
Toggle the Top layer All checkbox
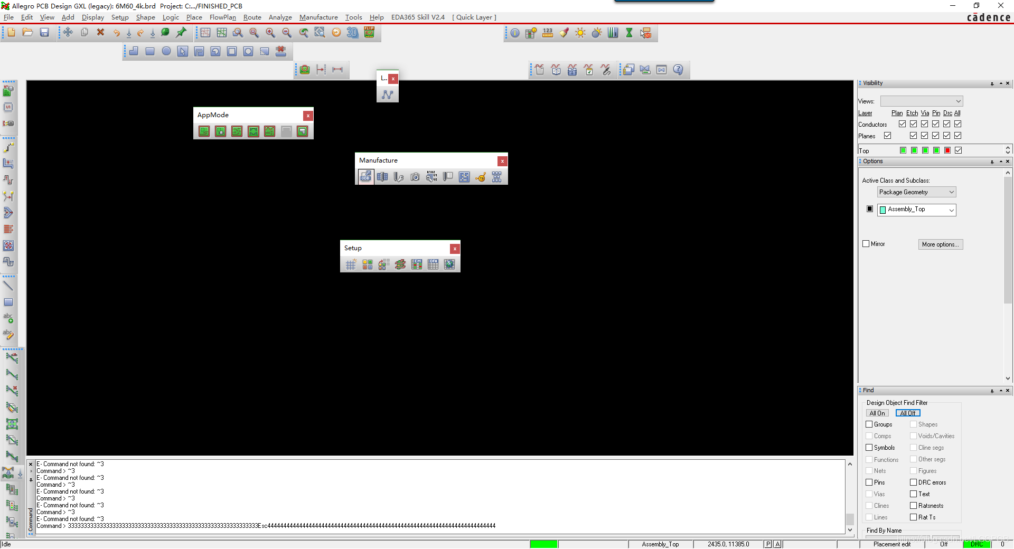958,150
